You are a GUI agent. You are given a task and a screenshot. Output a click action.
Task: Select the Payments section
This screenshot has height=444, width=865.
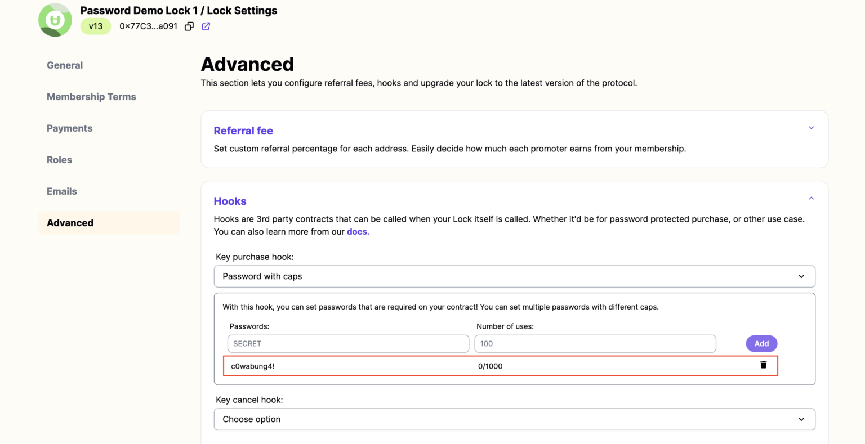(69, 128)
